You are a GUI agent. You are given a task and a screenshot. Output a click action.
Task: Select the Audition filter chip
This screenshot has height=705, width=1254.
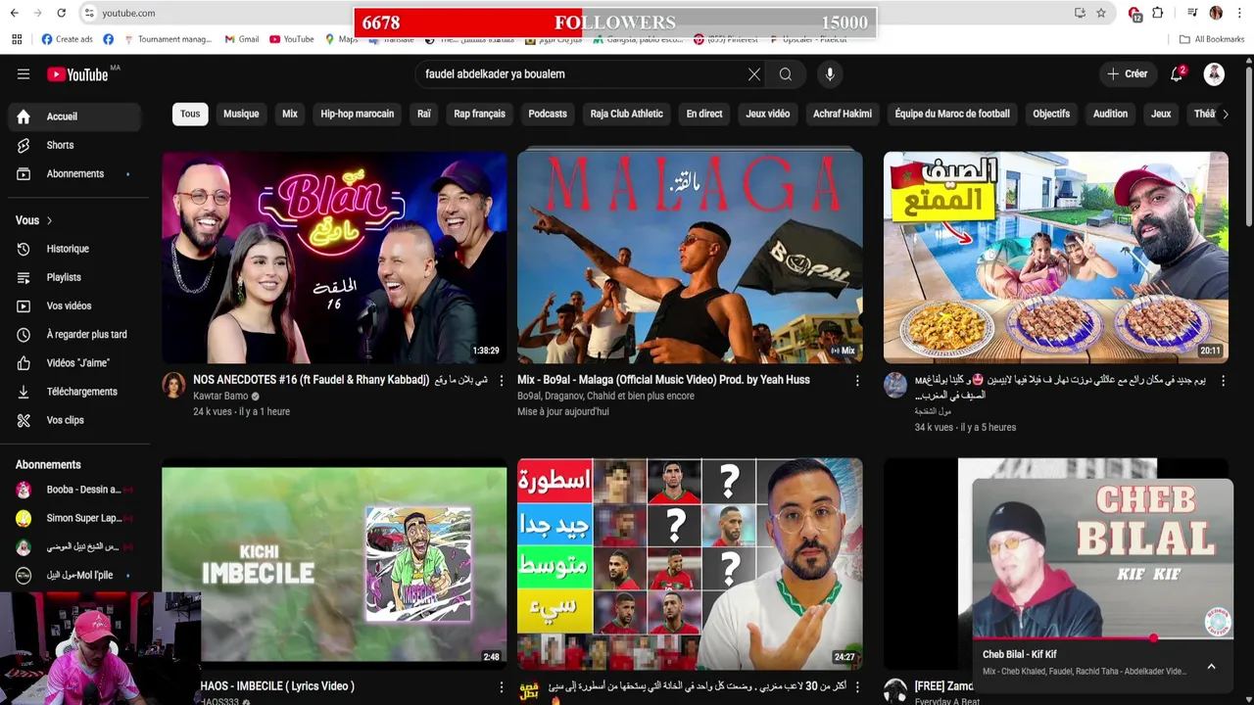1110,114
